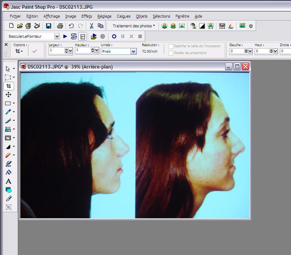Click the cyan preset shape color swatch tool

coord(8,190)
